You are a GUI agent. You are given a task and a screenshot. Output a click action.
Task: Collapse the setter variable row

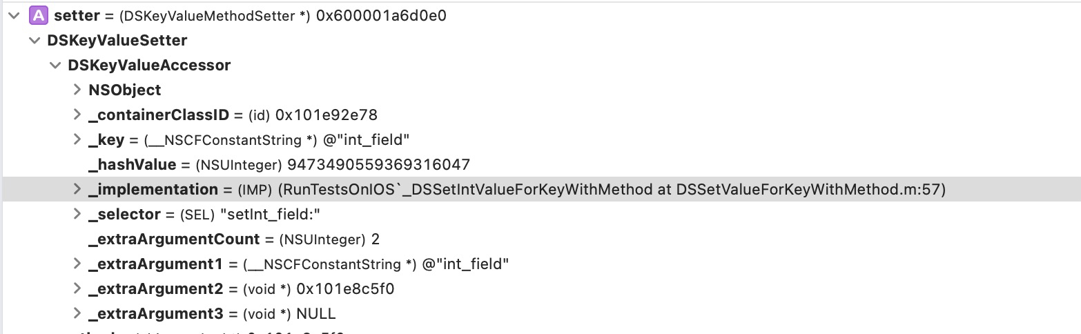coord(13,15)
